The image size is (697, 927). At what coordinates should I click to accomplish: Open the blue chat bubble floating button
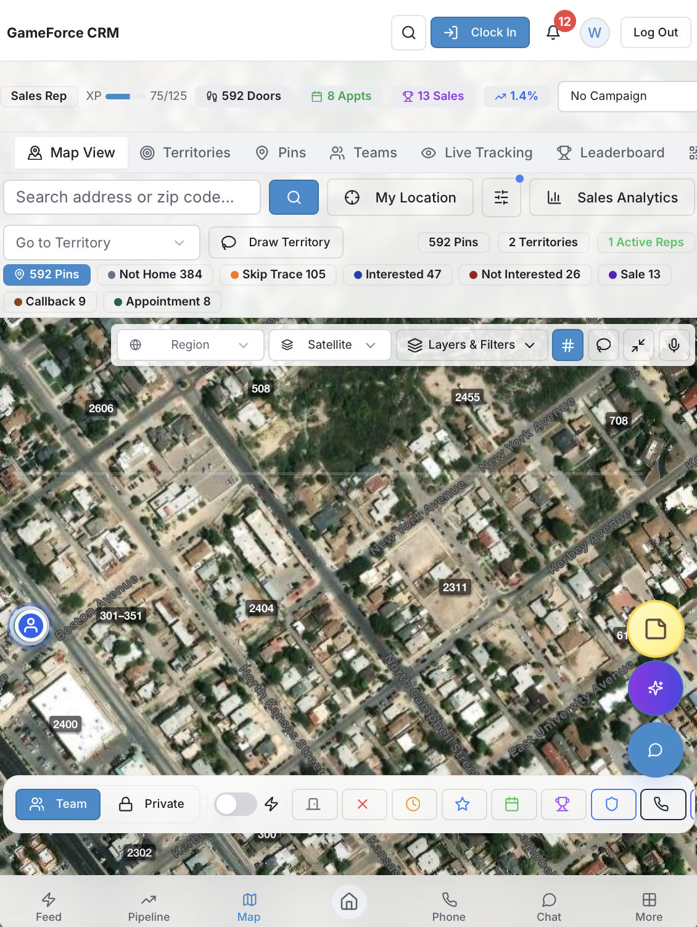(x=655, y=750)
